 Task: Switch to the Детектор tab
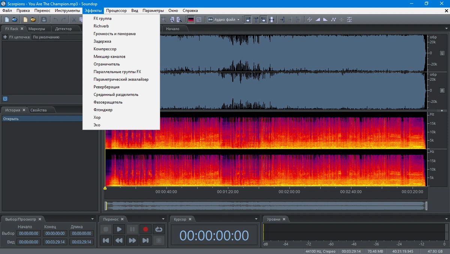(x=63, y=29)
